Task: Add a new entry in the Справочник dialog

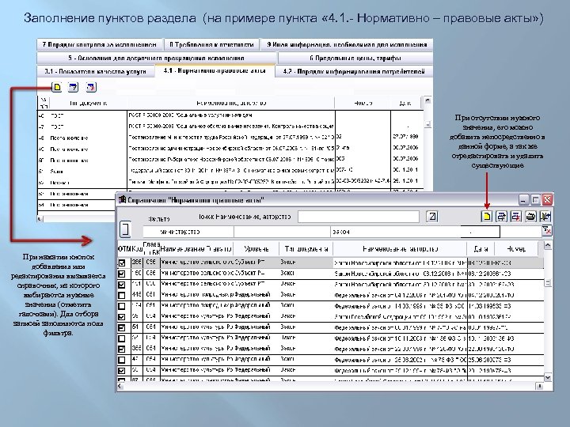Action: (486, 217)
